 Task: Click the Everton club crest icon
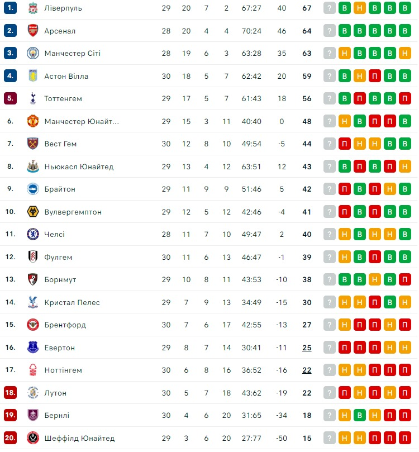tap(33, 348)
